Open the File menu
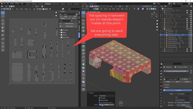193x109 pixels. click(4, 4)
